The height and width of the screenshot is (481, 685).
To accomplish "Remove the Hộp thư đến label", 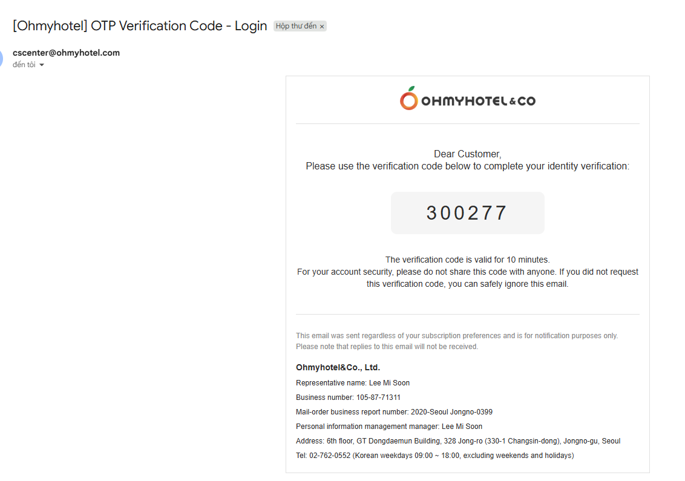I will click(x=322, y=27).
